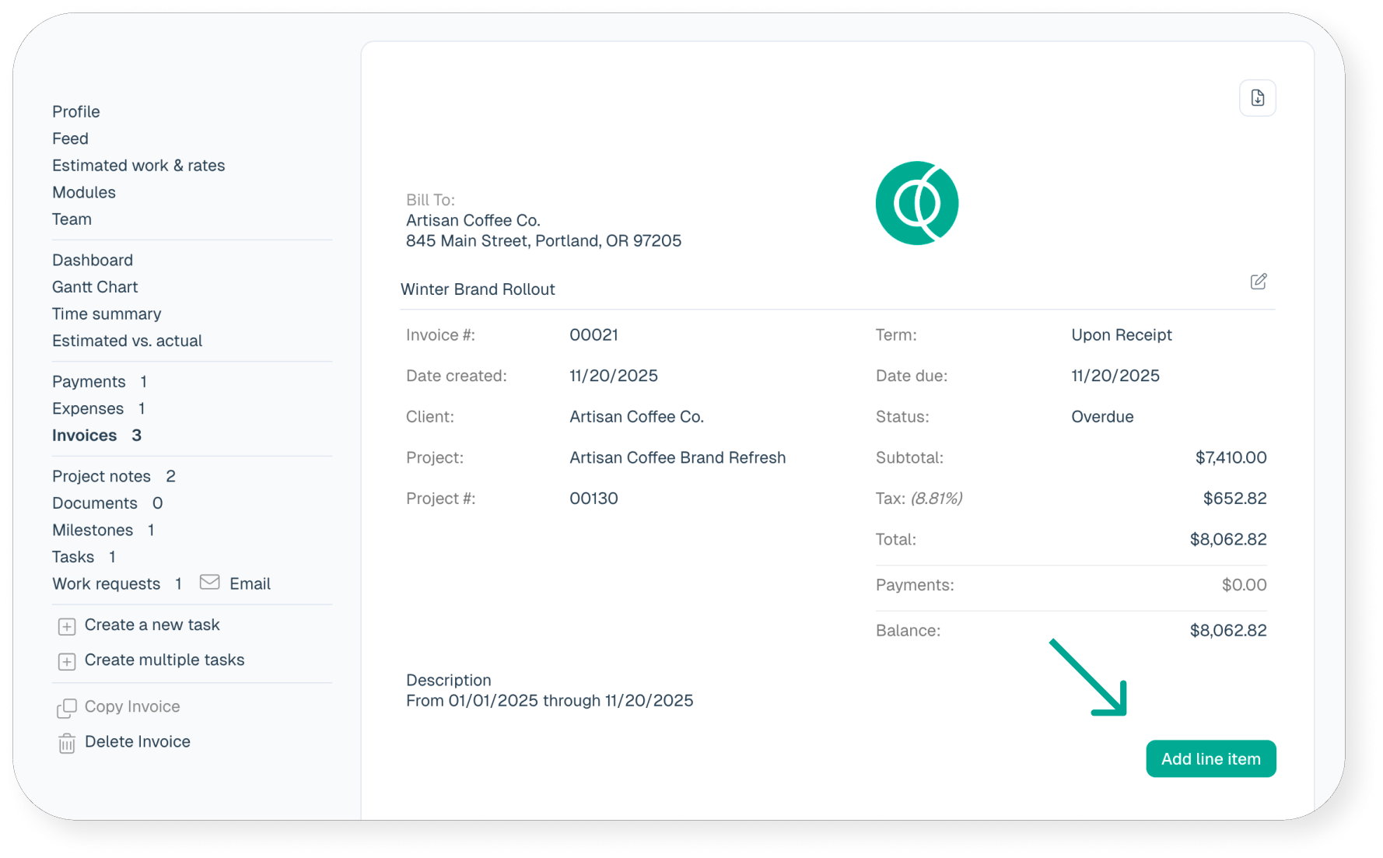The height and width of the screenshot is (858, 1383).
Task: Click the download invoice icon
Action: click(1257, 98)
